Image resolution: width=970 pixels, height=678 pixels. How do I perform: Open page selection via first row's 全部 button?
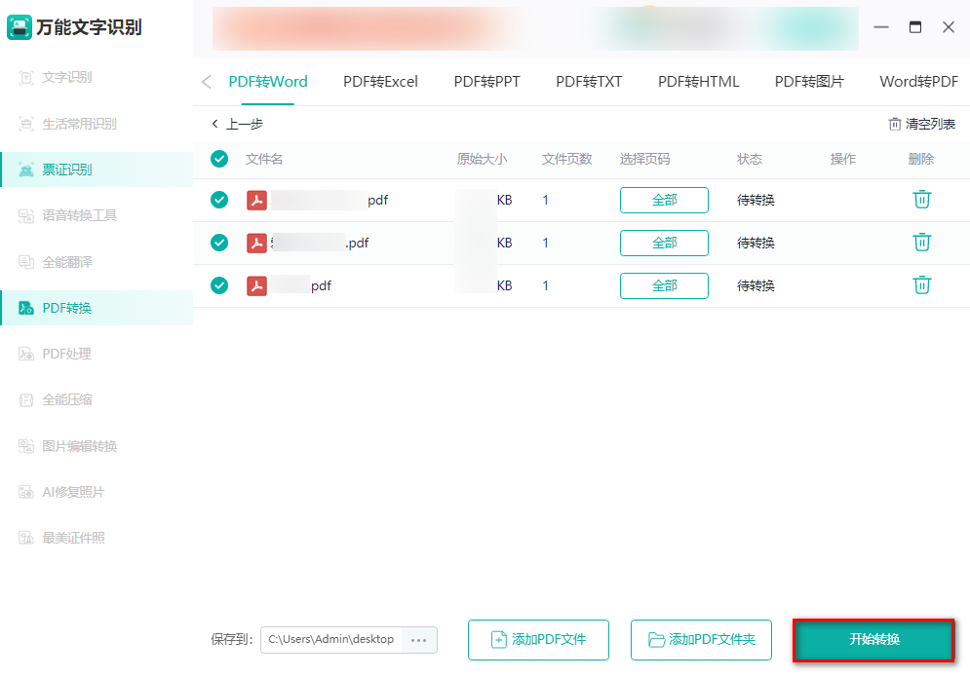(664, 200)
